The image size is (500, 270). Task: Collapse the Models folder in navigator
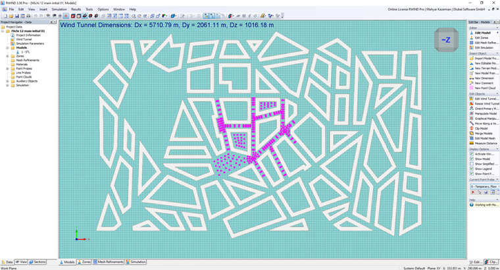point(7,47)
